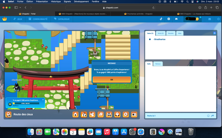Send the chat message with the arrow icon
This screenshot has width=222, height=138.
pyautogui.click(x=213, y=116)
